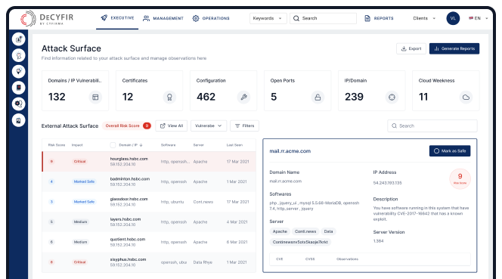This screenshot has width=502, height=279.
Task: Click the top Search field
Action: point(323,18)
